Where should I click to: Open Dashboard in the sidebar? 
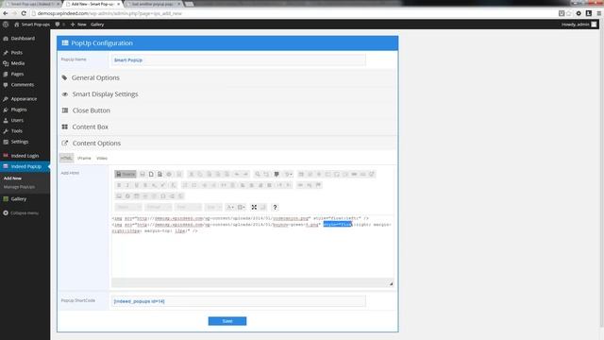[x=23, y=39]
